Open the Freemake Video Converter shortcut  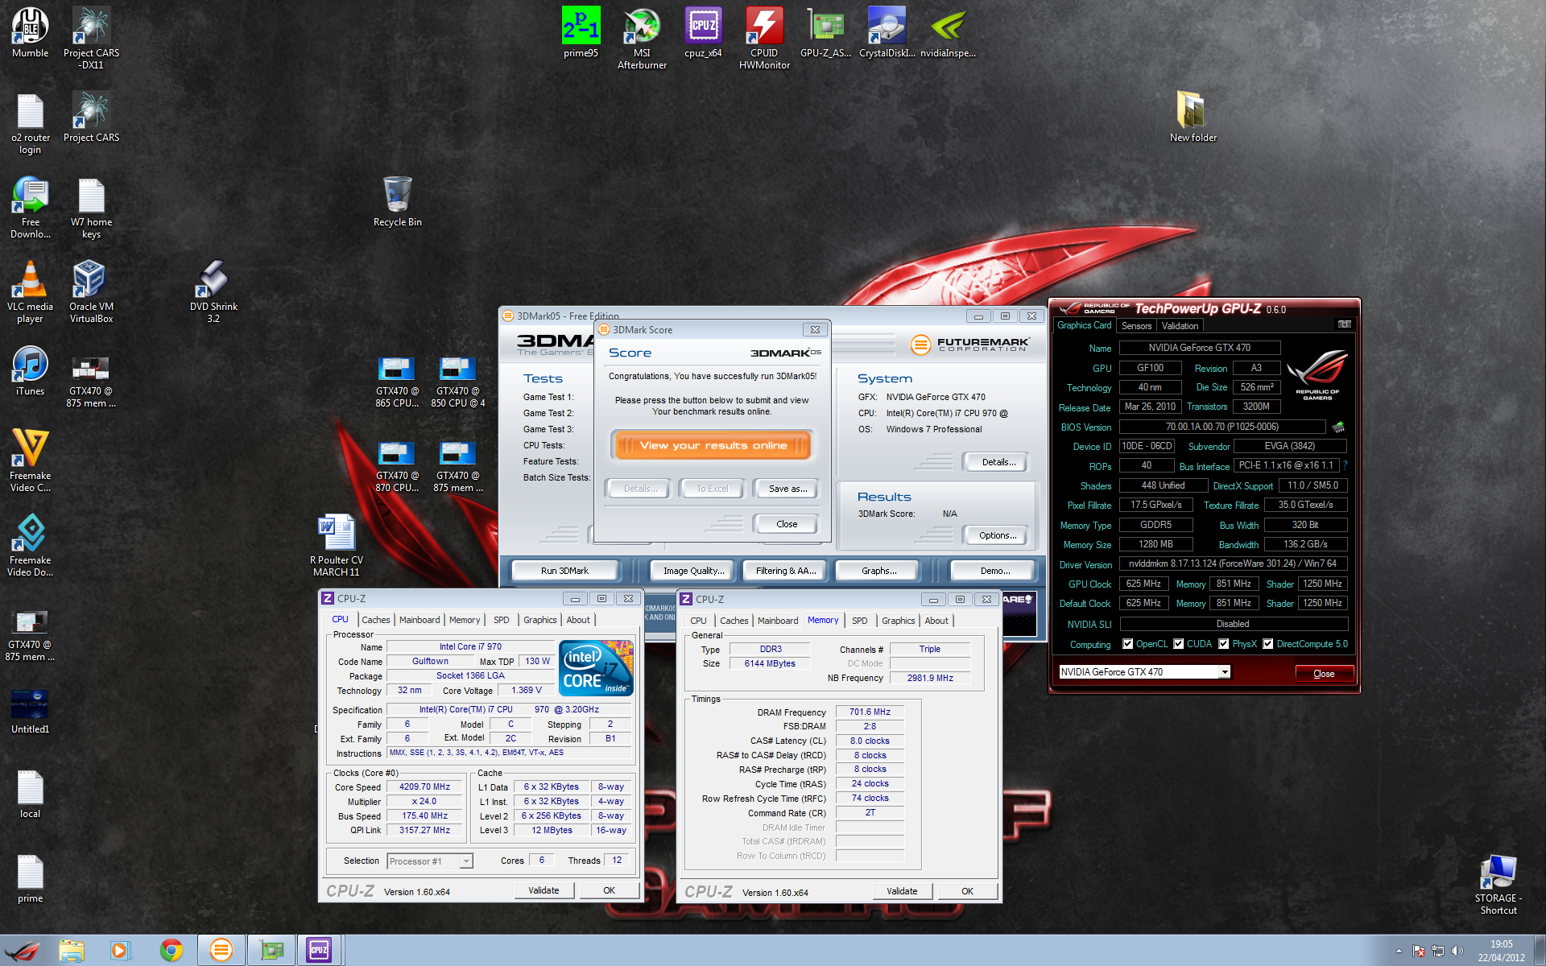30,460
